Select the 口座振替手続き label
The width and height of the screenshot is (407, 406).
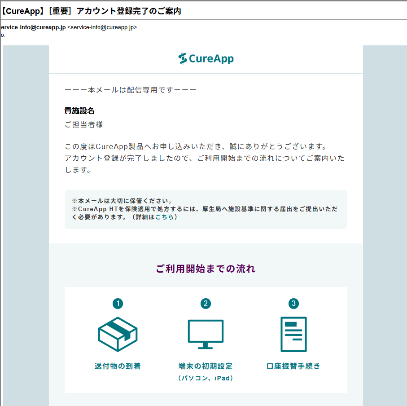pyautogui.click(x=293, y=366)
